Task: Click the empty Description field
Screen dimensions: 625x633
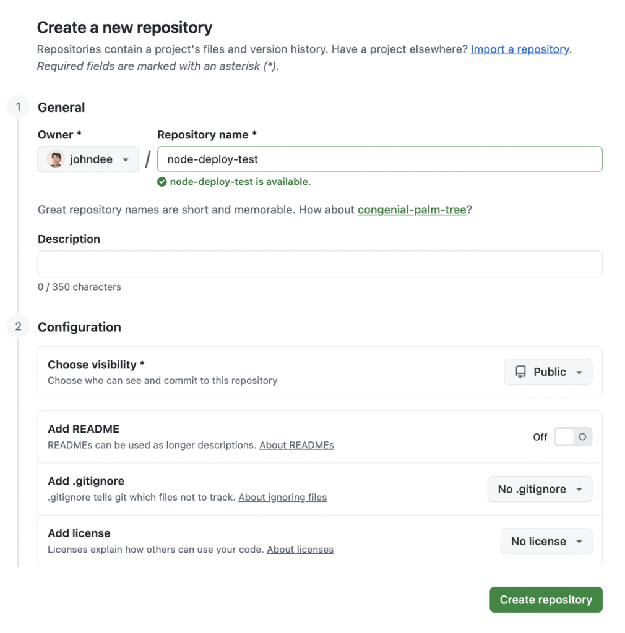Action: coord(319,263)
